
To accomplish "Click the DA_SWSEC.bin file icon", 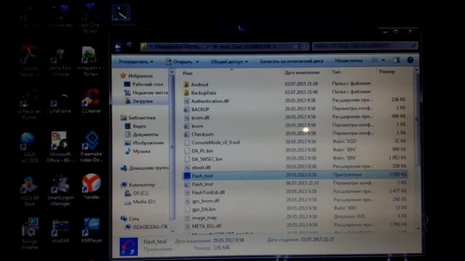I will 187,159.
